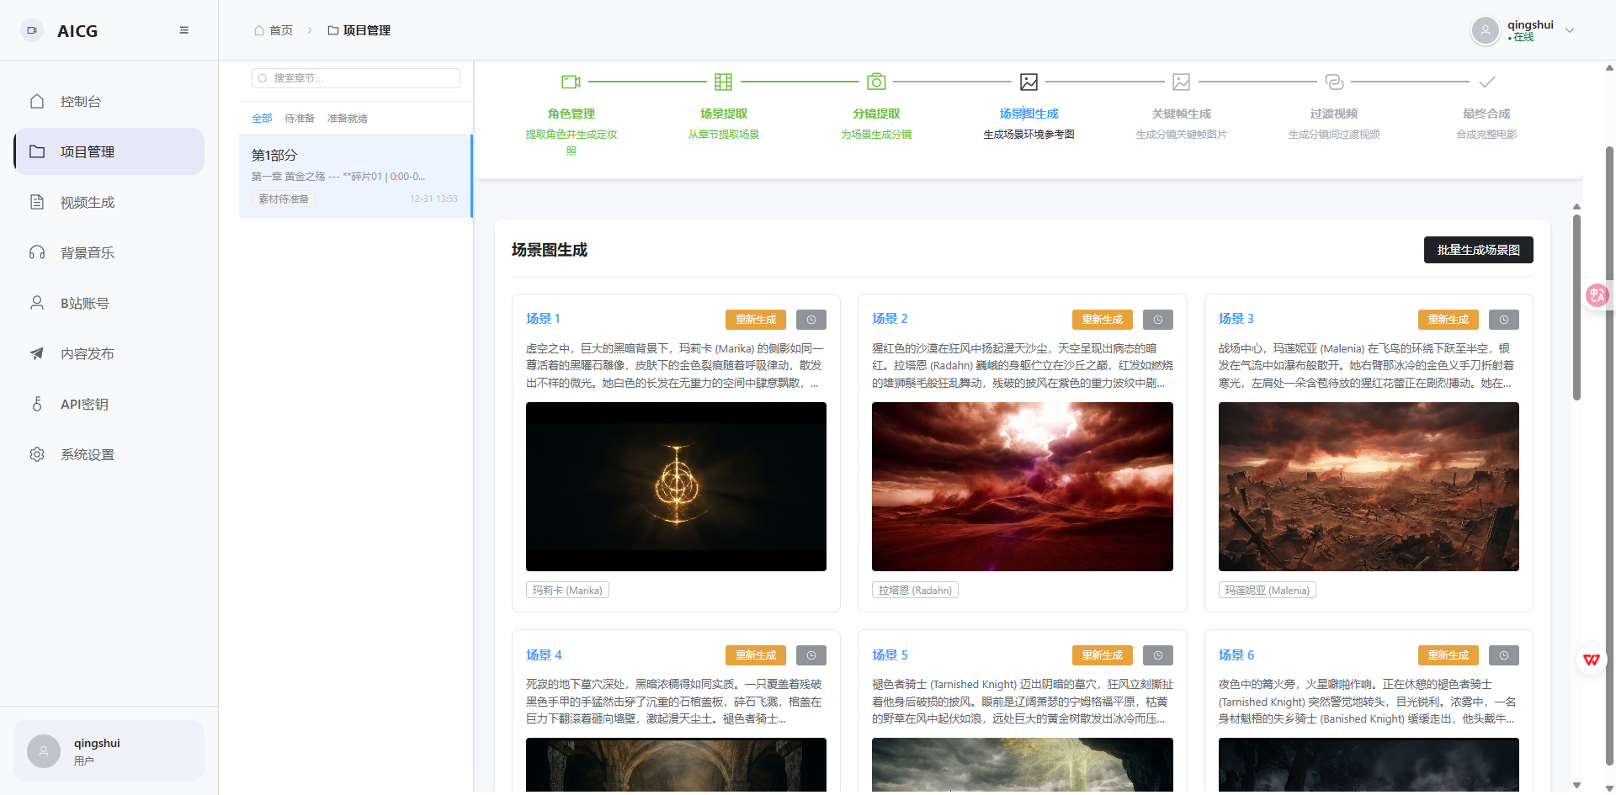This screenshot has height=795, width=1616.
Task: Open B站账号 in the sidebar
Action: point(109,303)
